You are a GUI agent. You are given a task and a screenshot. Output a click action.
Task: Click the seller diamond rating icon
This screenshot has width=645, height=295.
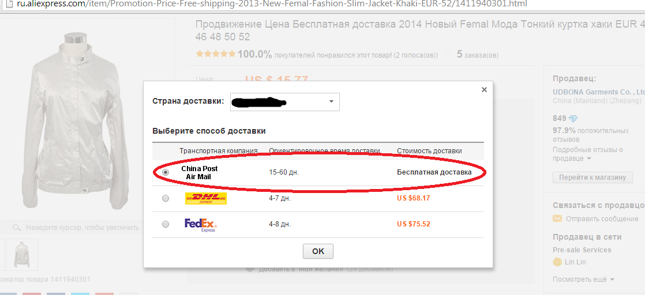point(573,119)
